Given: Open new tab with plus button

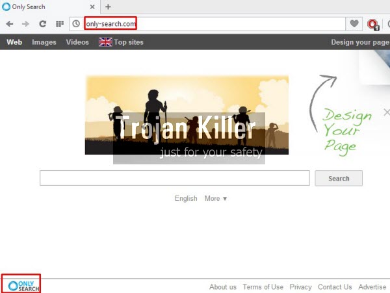Looking at the screenshot, I should coord(108,6).
